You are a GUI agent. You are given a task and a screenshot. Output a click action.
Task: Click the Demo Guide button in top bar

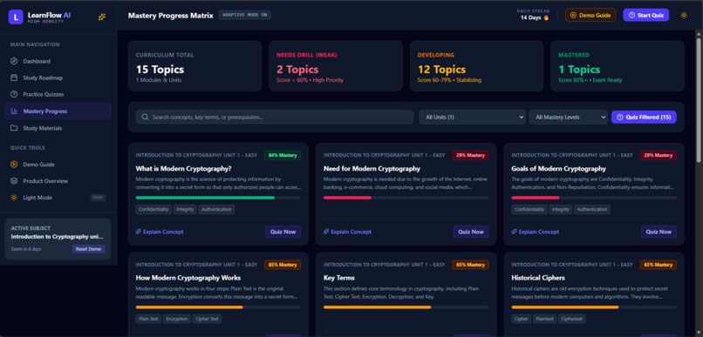click(x=590, y=15)
